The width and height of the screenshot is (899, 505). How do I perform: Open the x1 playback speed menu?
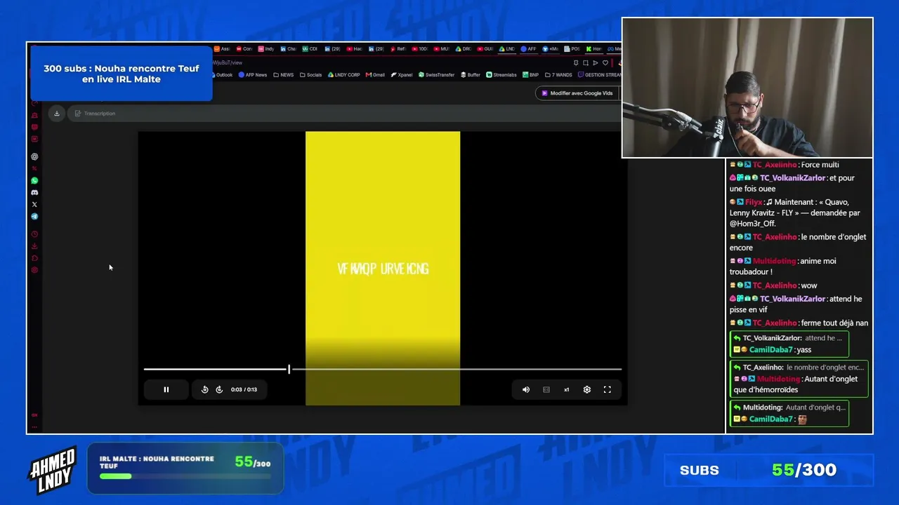pyautogui.click(x=566, y=389)
